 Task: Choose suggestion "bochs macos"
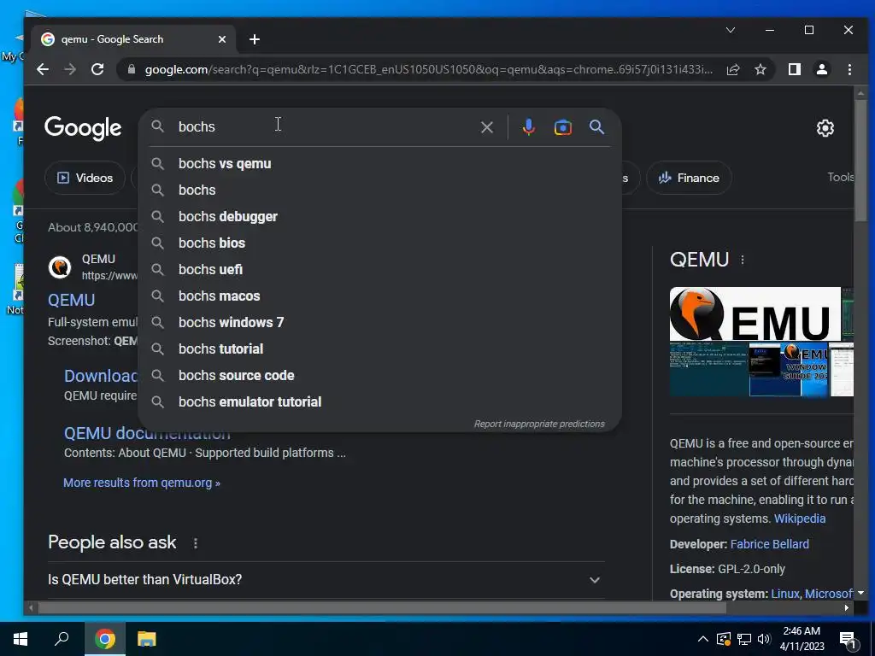click(x=379, y=296)
